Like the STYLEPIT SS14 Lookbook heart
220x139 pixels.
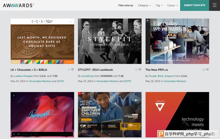(140, 70)
